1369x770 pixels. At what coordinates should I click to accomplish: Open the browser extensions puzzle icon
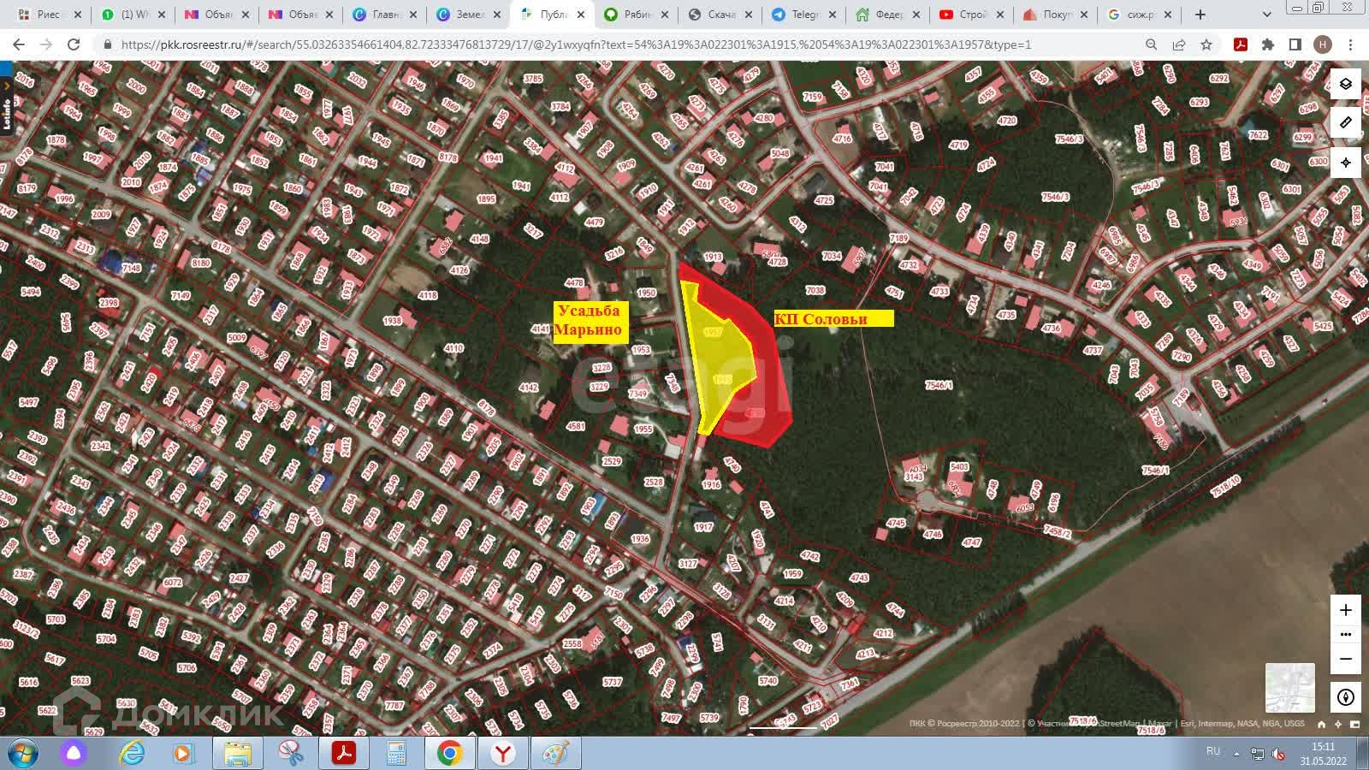click(x=1268, y=44)
